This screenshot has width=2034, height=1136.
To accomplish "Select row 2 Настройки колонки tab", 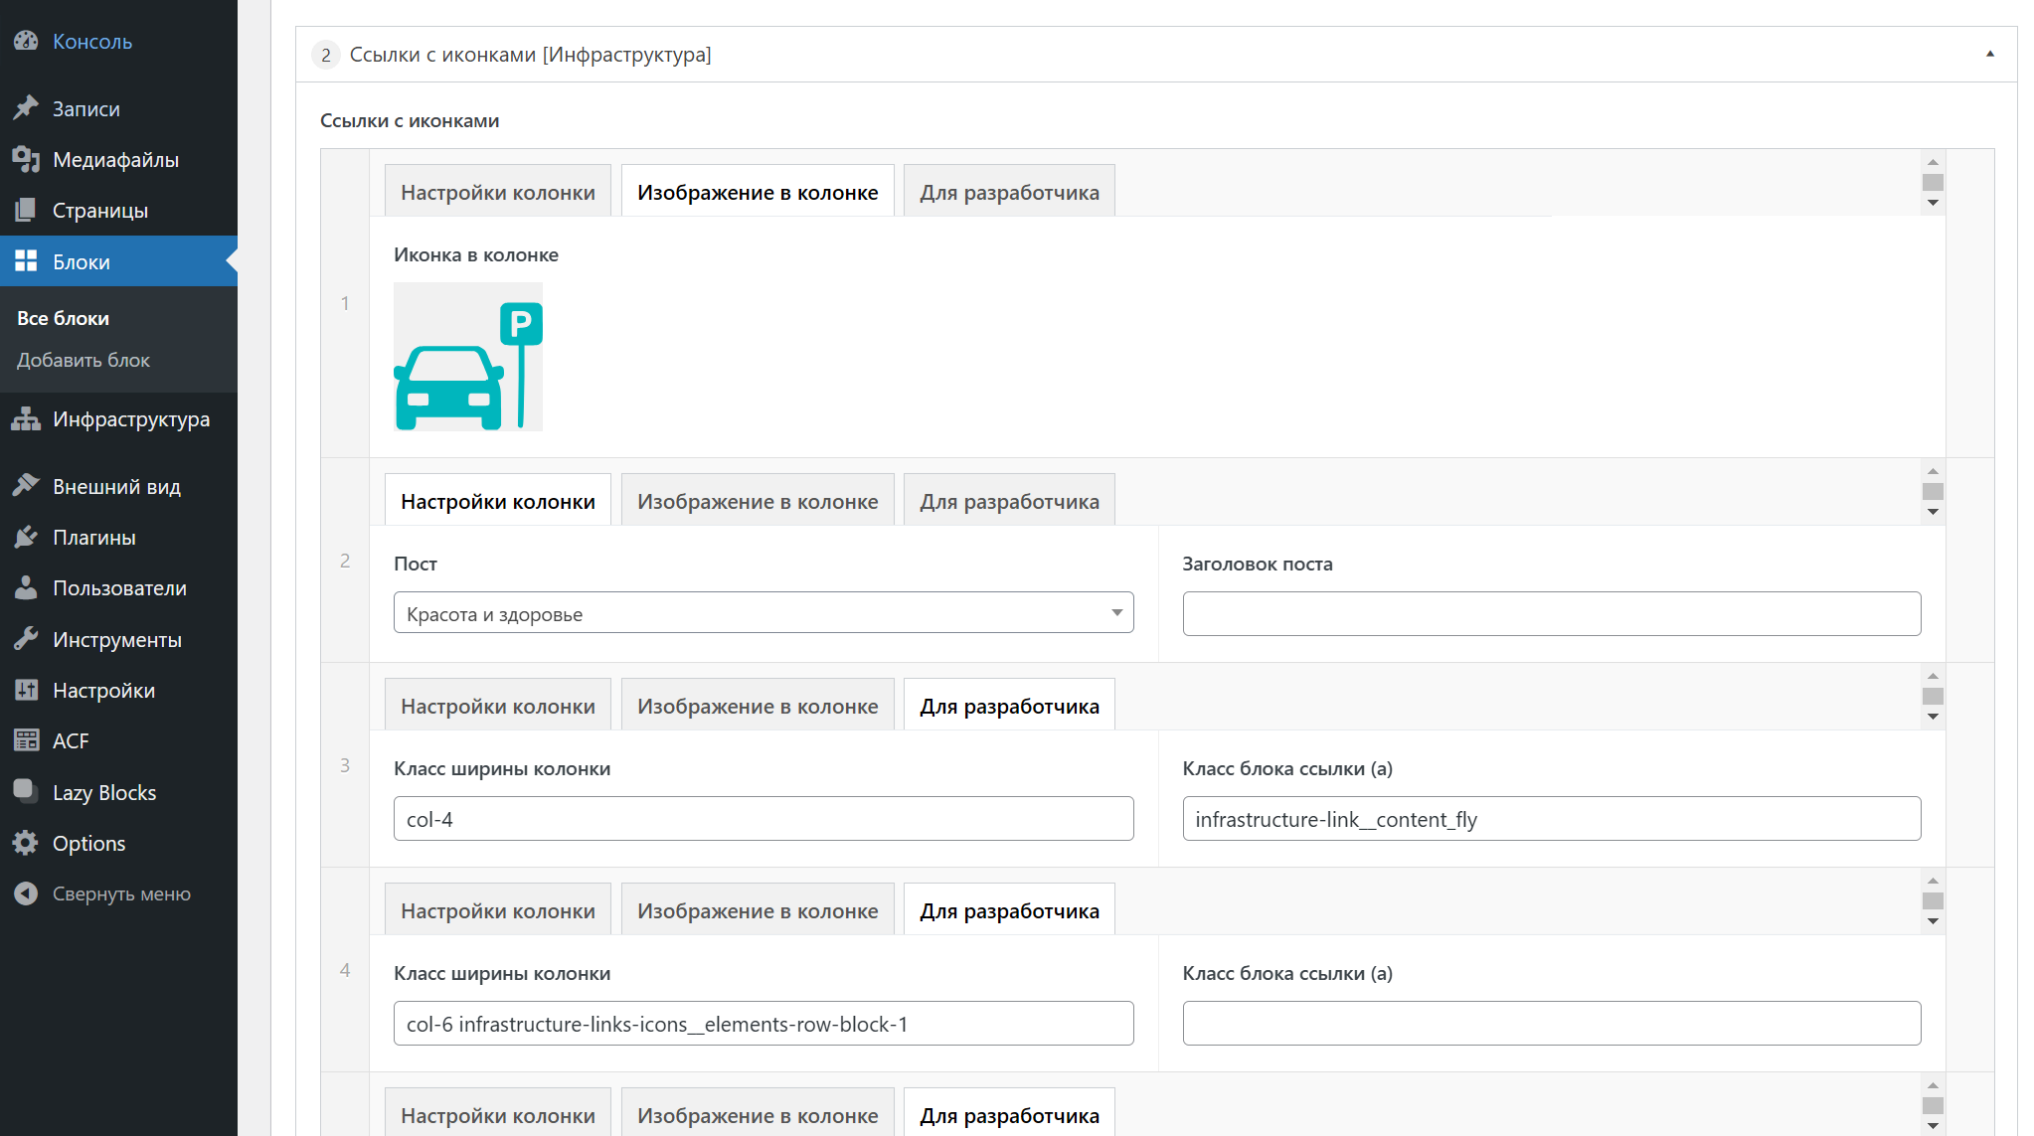I will [x=498, y=500].
